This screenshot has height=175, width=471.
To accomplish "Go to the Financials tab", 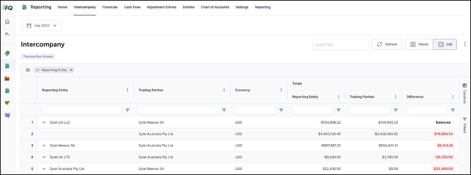I will pos(110,7).
